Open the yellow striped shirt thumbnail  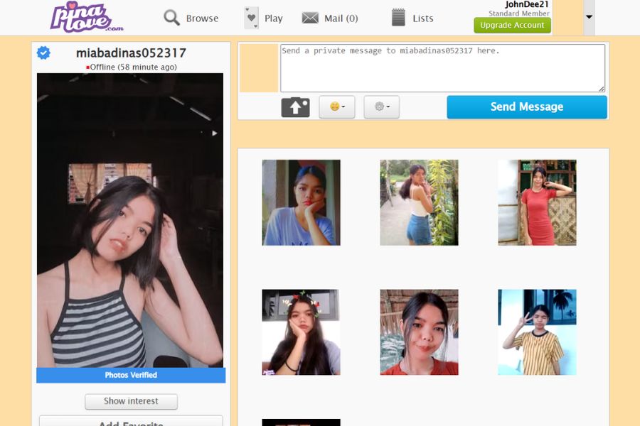(537, 332)
